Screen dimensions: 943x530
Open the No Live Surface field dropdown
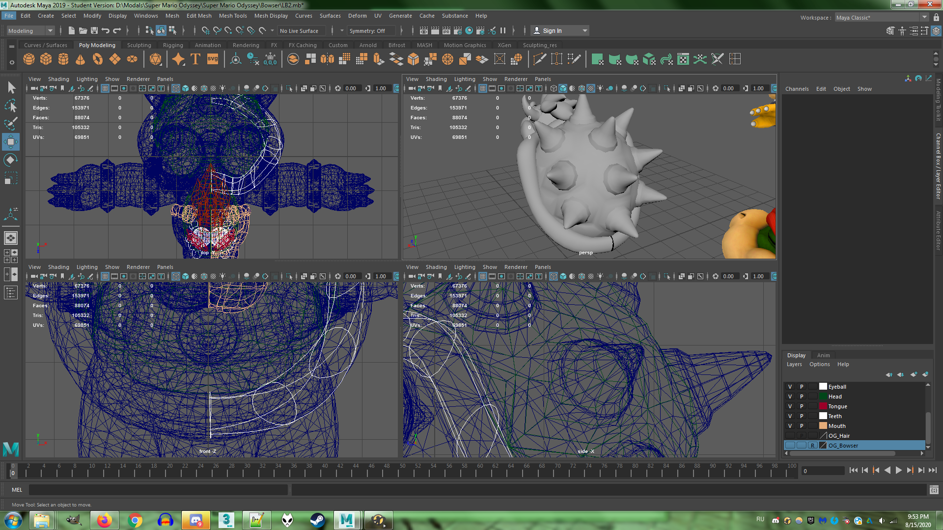click(x=301, y=30)
